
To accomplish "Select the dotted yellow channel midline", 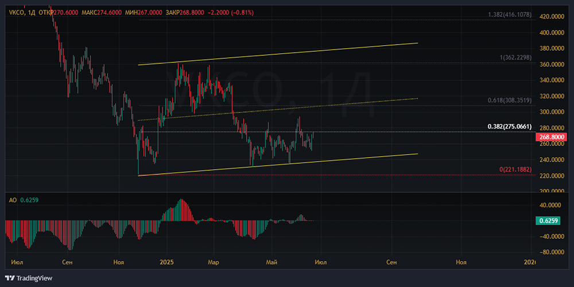I will click(278, 109).
